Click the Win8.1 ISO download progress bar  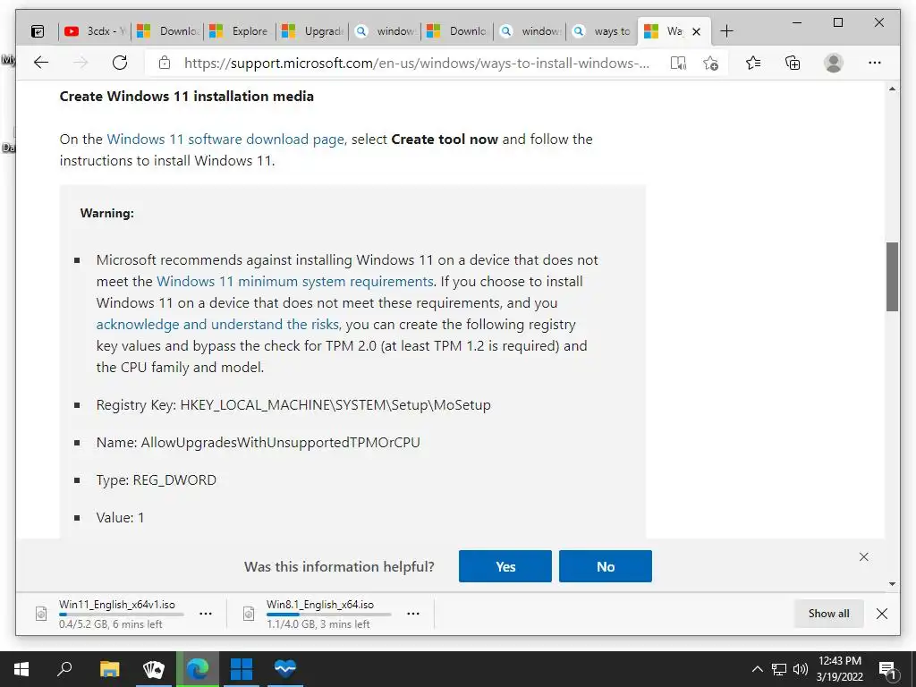[x=329, y=615]
